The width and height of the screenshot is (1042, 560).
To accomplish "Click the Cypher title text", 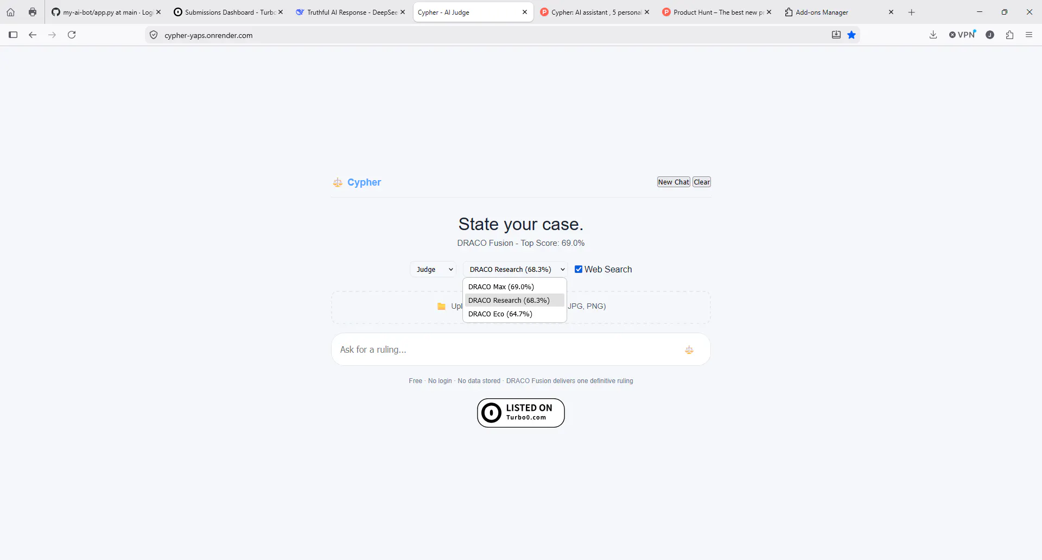I will click(x=364, y=182).
